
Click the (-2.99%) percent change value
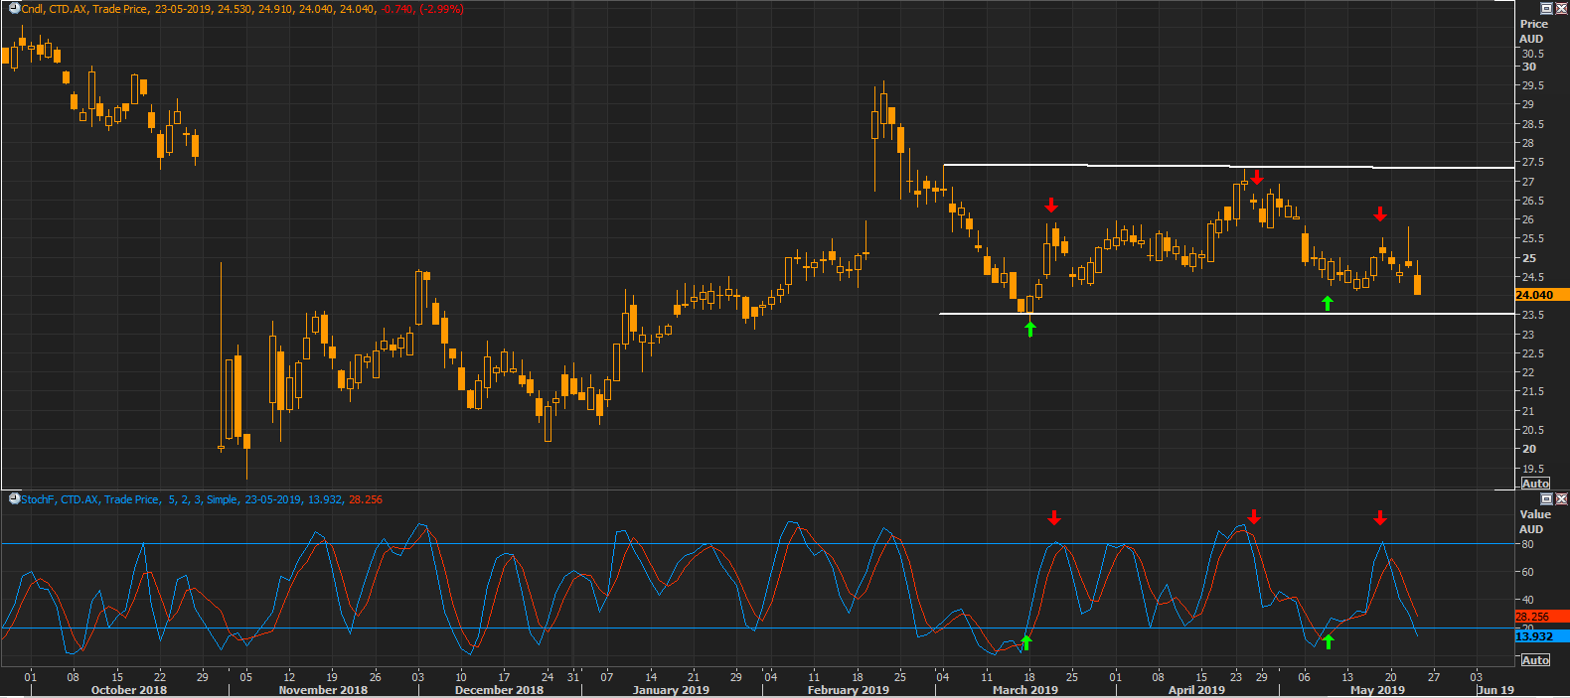tap(441, 9)
